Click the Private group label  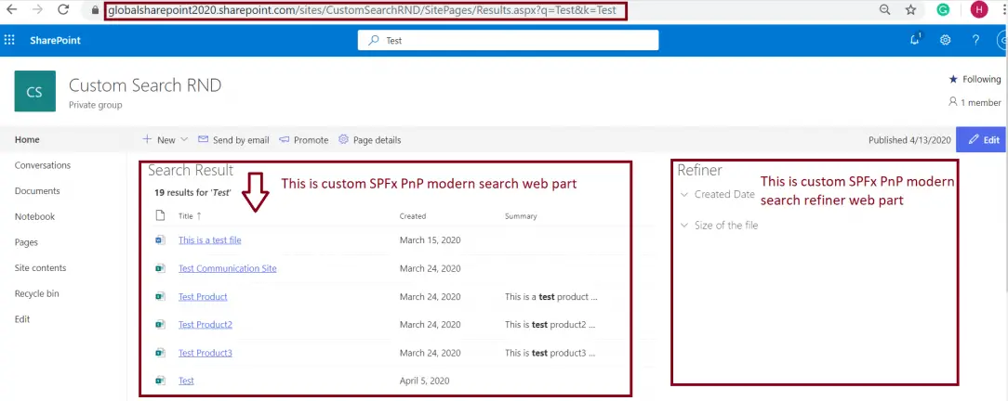click(x=95, y=105)
